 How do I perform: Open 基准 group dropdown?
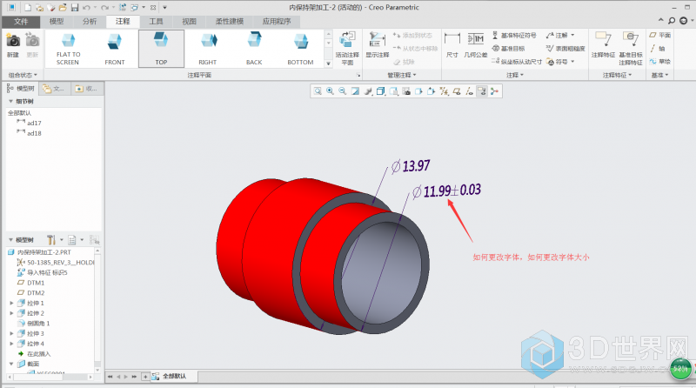tap(659, 75)
